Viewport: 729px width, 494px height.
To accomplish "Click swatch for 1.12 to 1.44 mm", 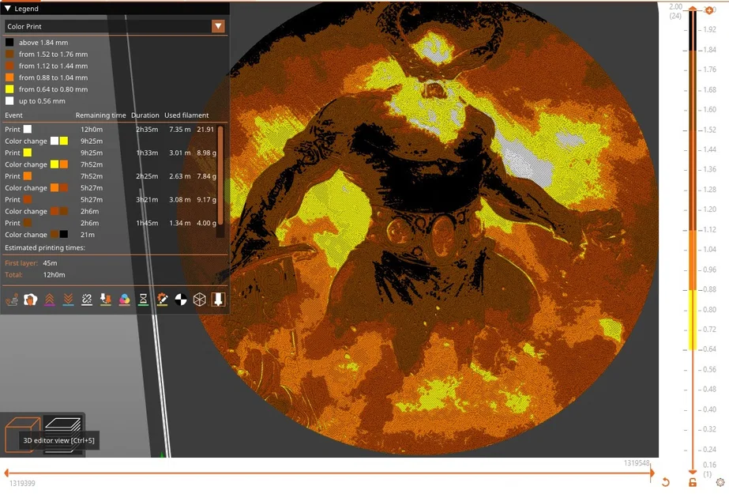I will click(9, 66).
